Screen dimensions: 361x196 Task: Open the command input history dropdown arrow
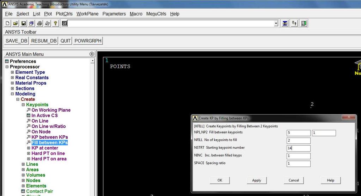(x=276, y=23)
